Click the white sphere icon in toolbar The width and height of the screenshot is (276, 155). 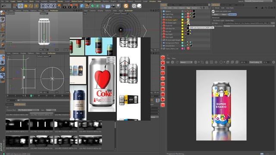139,6
